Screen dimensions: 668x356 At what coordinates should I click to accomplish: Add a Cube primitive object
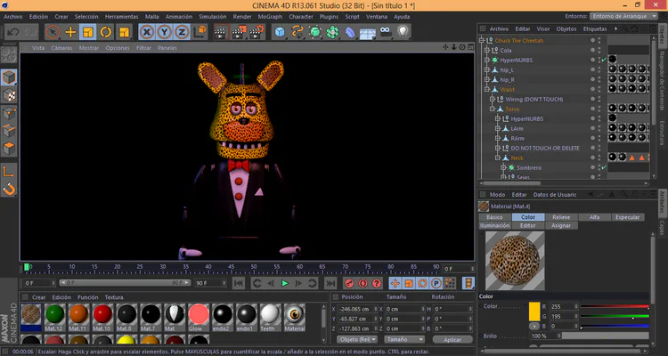(x=280, y=32)
